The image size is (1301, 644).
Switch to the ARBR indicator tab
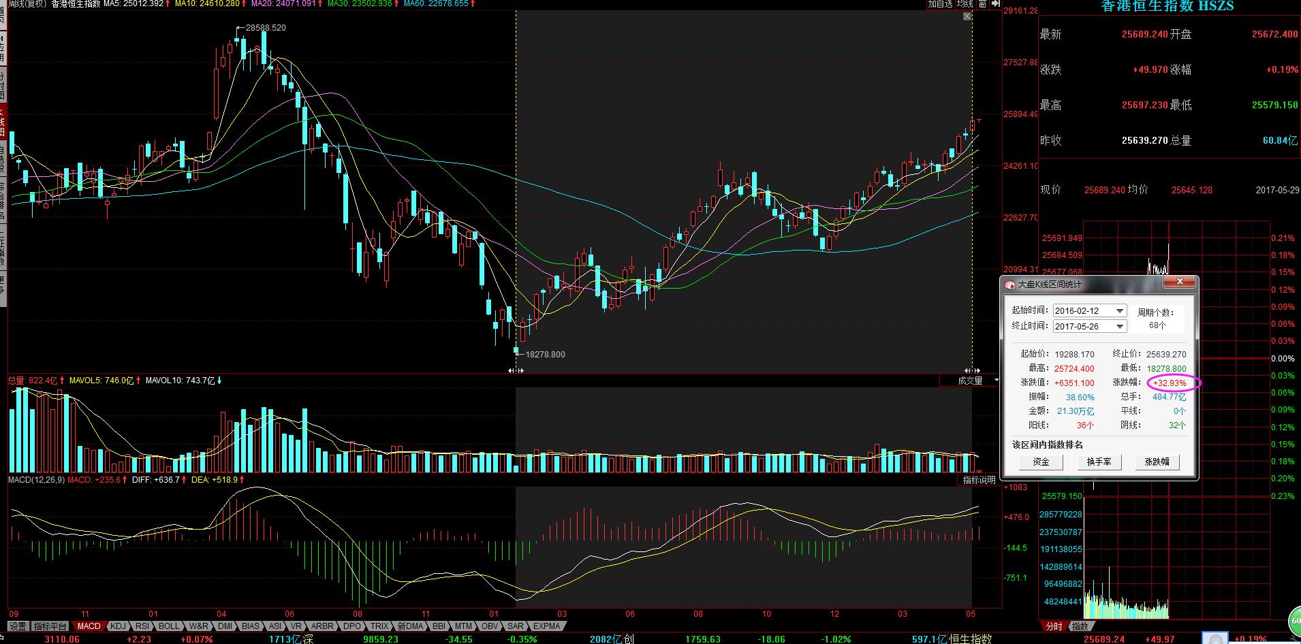point(323,626)
